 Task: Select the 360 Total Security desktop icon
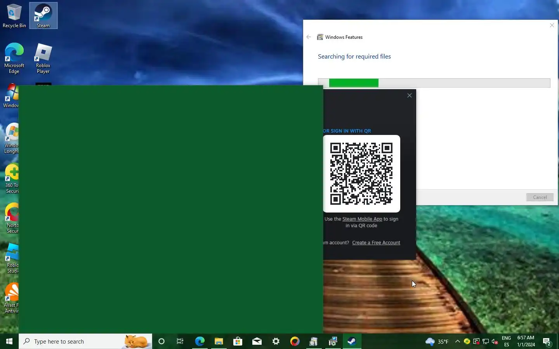12,178
